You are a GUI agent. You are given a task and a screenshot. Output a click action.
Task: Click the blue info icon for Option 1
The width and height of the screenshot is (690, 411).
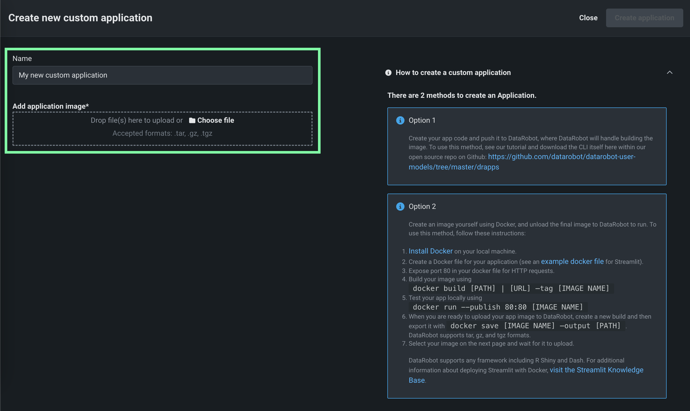click(x=400, y=120)
